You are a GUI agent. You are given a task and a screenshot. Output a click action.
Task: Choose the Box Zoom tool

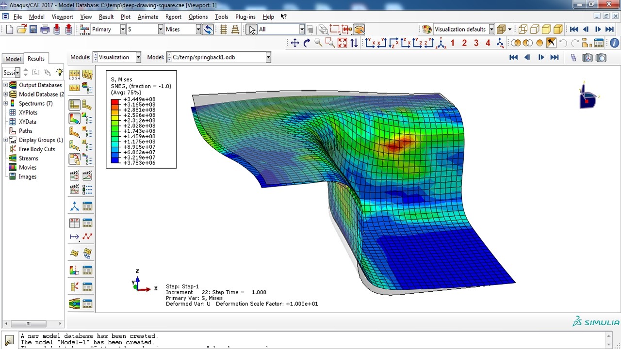tap(330, 43)
